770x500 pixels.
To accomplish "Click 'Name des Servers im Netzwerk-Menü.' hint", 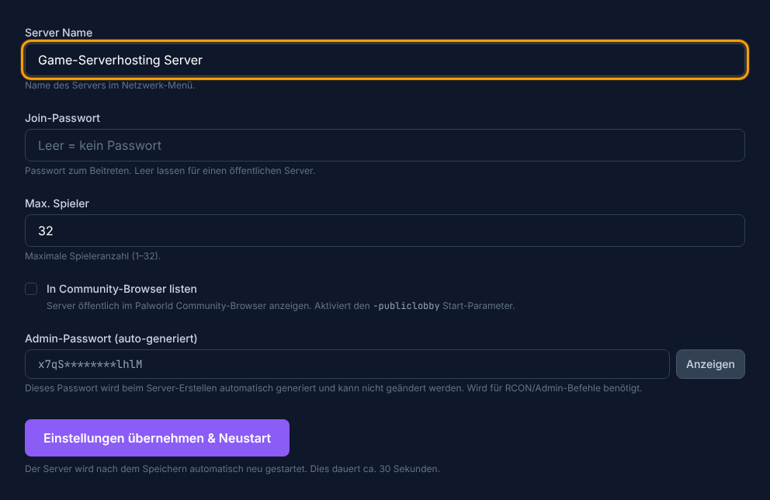I will point(110,85).
